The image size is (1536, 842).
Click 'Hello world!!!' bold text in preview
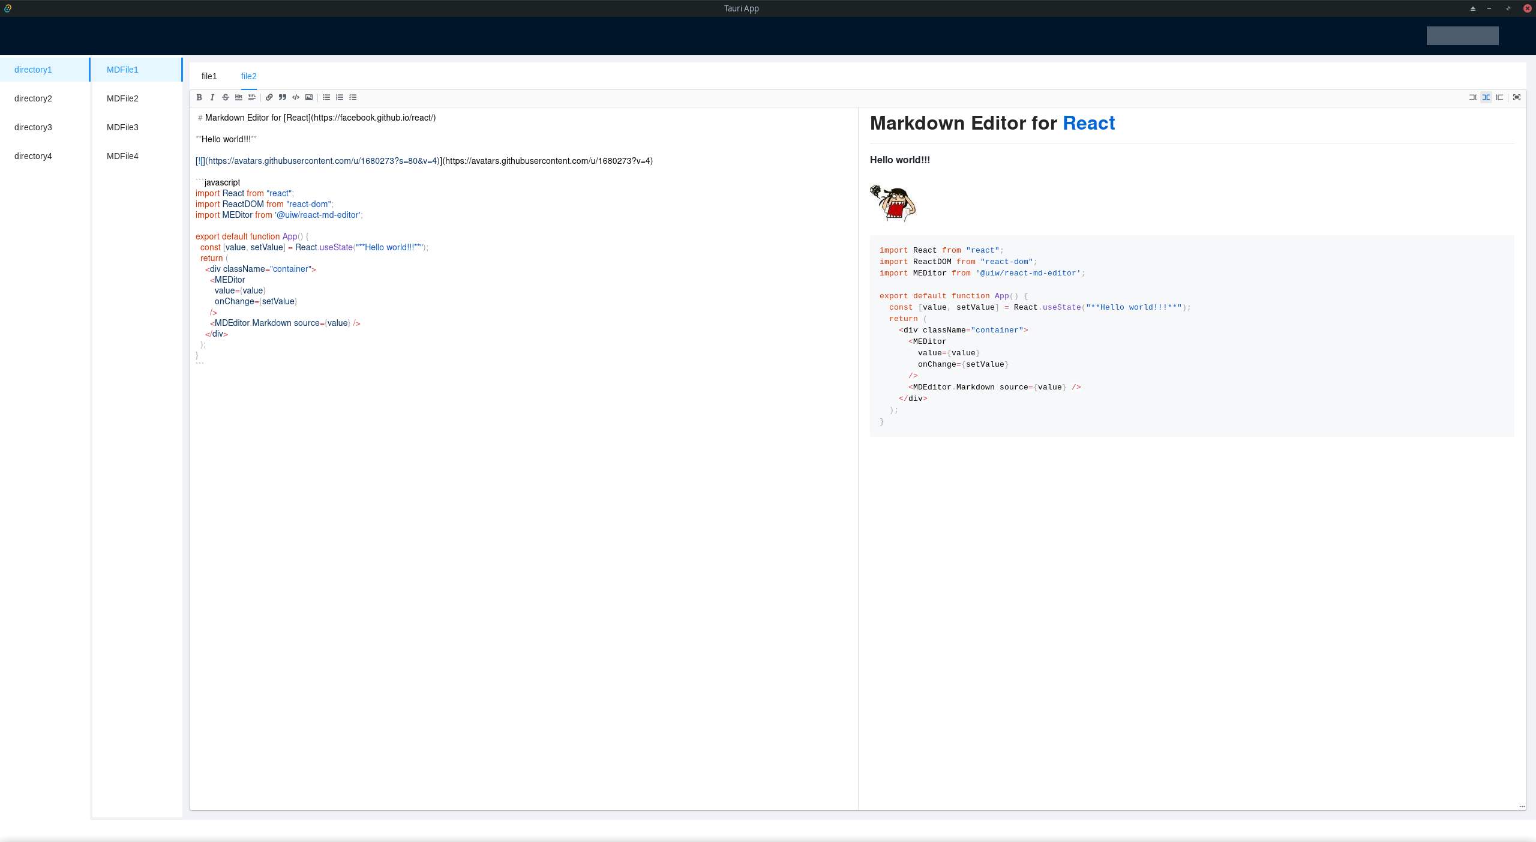(900, 160)
